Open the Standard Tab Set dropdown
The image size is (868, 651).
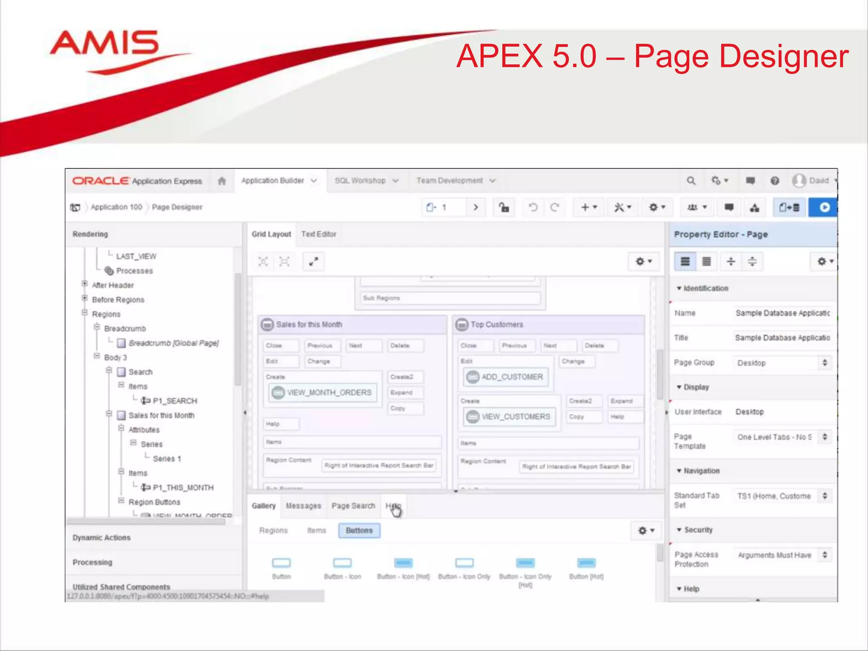pyautogui.click(x=782, y=496)
